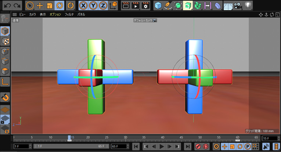Open the フィルタ menu
Image resolution: width=281 pixels, height=152 pixels.
click(x=69, y=15)
